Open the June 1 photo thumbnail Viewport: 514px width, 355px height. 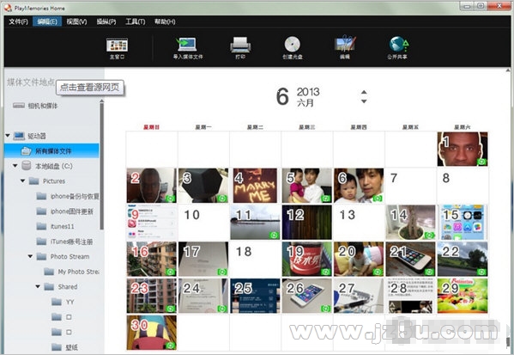click(463, 149)
